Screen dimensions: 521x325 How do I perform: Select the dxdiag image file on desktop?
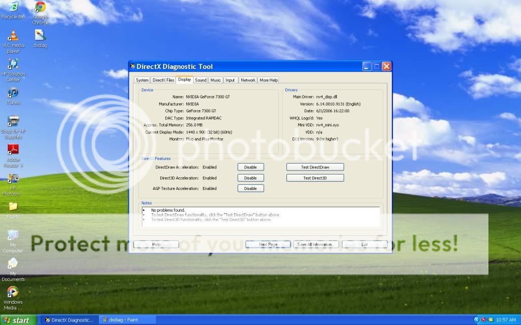coord(40,39)
